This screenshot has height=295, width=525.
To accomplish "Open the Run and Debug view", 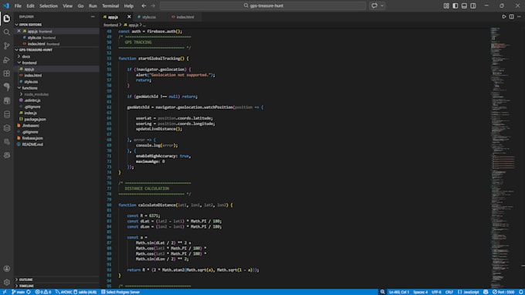I will [7, 60].
